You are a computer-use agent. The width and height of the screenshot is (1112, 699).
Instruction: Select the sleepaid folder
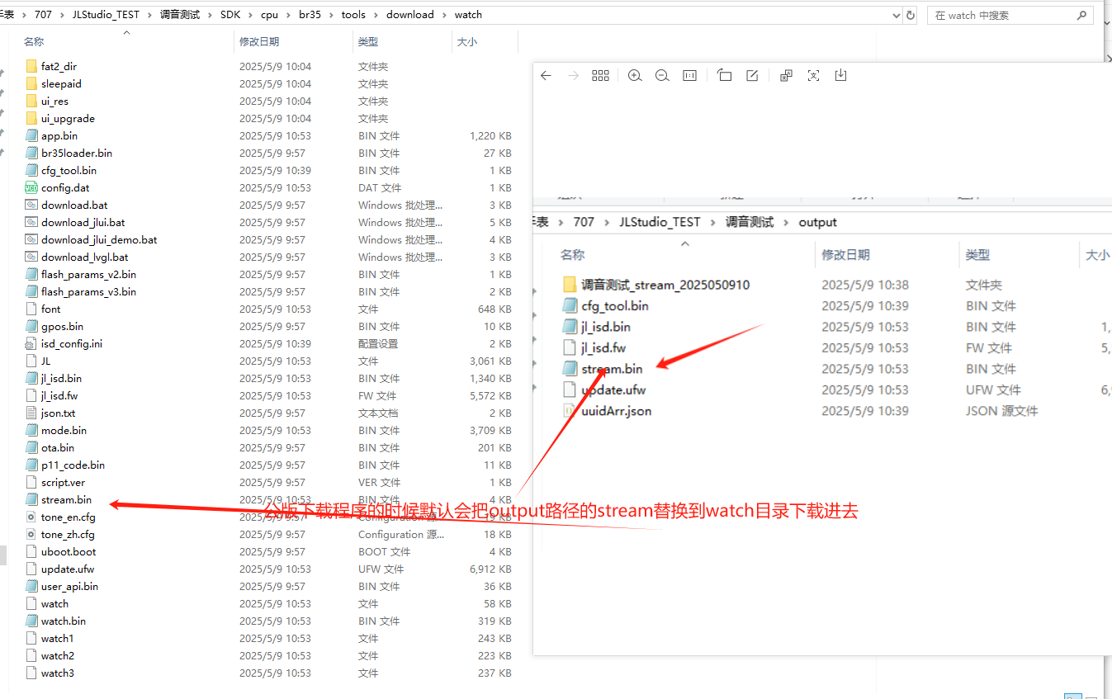[61, 83]
